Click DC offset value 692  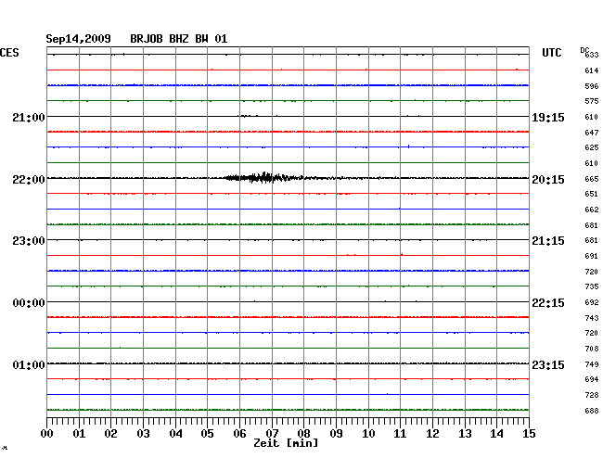tap(592, 302)
